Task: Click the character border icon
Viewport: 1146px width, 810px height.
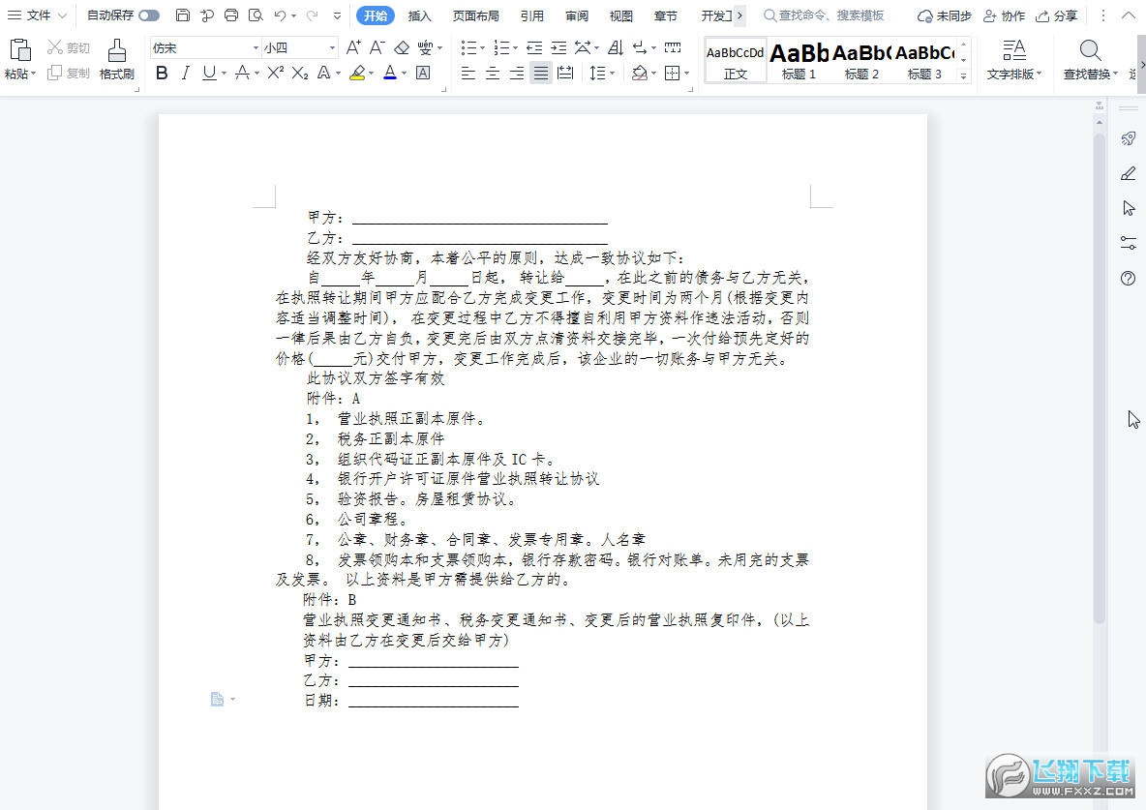Action: pos(422,73)
